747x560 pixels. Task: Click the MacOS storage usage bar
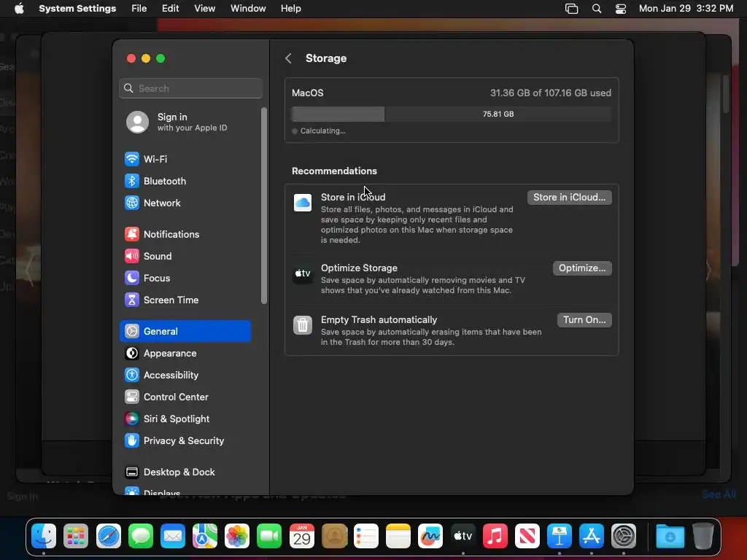451,114
